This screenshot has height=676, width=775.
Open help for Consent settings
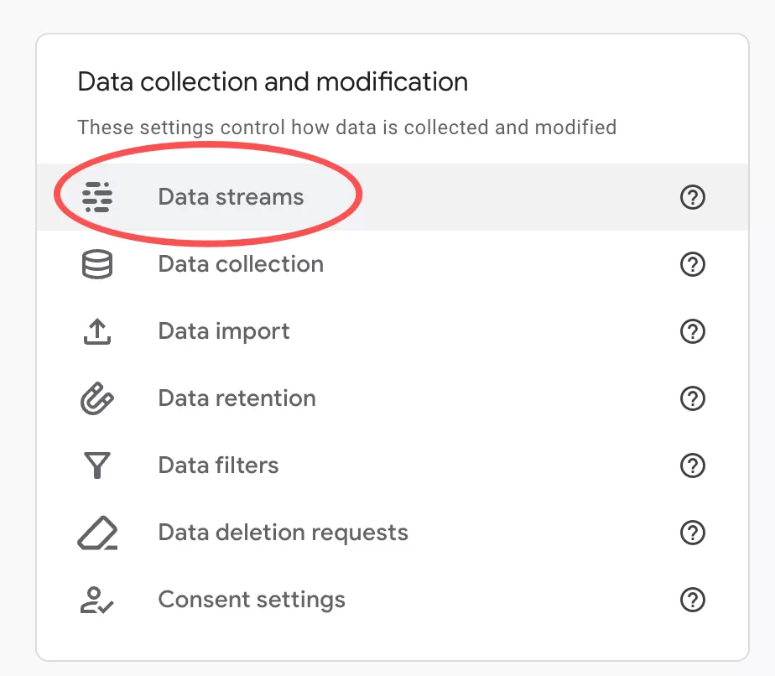[x=692, y=600]
